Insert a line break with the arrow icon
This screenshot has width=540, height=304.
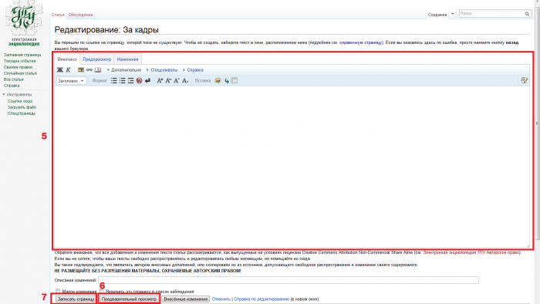click(148, 80)
